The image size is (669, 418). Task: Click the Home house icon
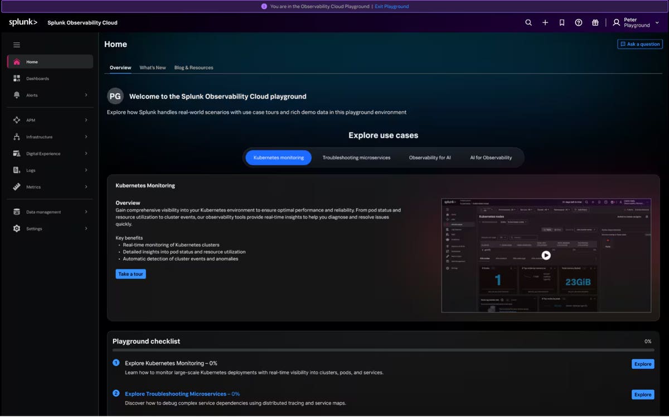click(17, 62)
